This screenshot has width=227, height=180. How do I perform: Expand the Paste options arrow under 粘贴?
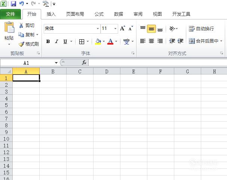9,44
